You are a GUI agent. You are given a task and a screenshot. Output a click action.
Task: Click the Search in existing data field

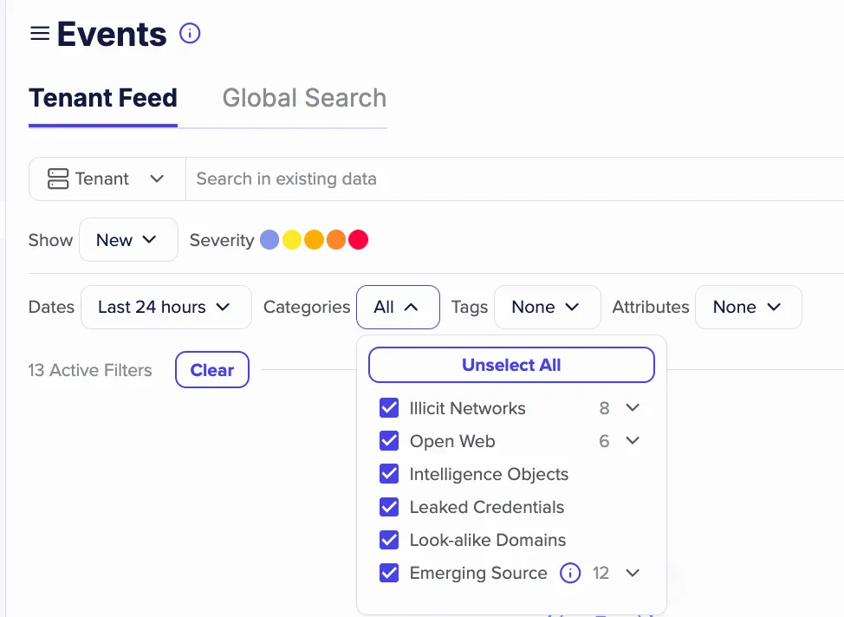pyautogui.click(x=514, y=179)
